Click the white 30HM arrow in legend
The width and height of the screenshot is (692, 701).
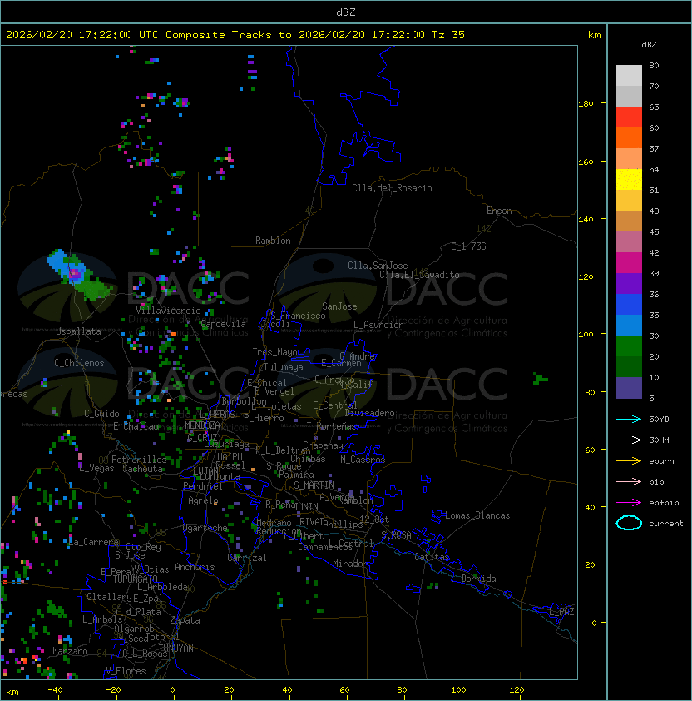coord(629,440)
